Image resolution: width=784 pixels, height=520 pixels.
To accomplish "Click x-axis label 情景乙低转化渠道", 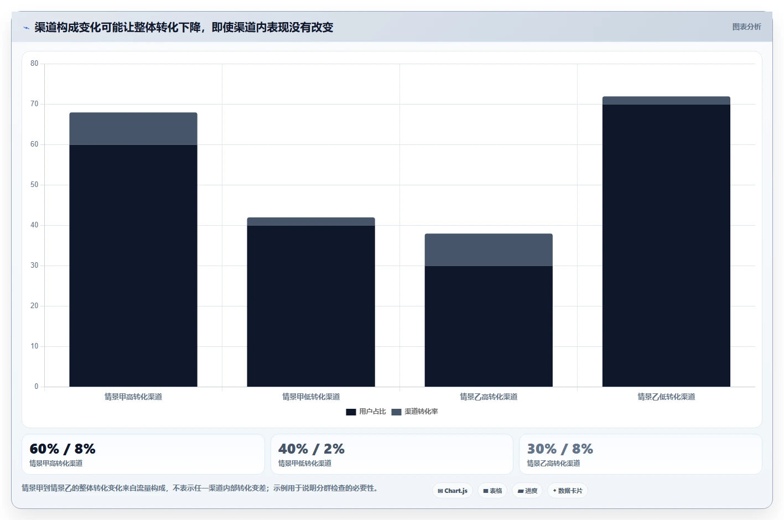I will [666, 397].
